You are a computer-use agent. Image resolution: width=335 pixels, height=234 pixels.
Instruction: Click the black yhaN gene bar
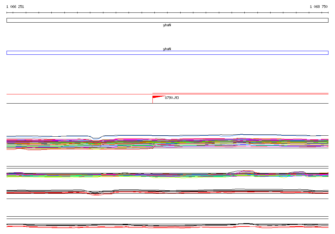[x=167, y=20]
